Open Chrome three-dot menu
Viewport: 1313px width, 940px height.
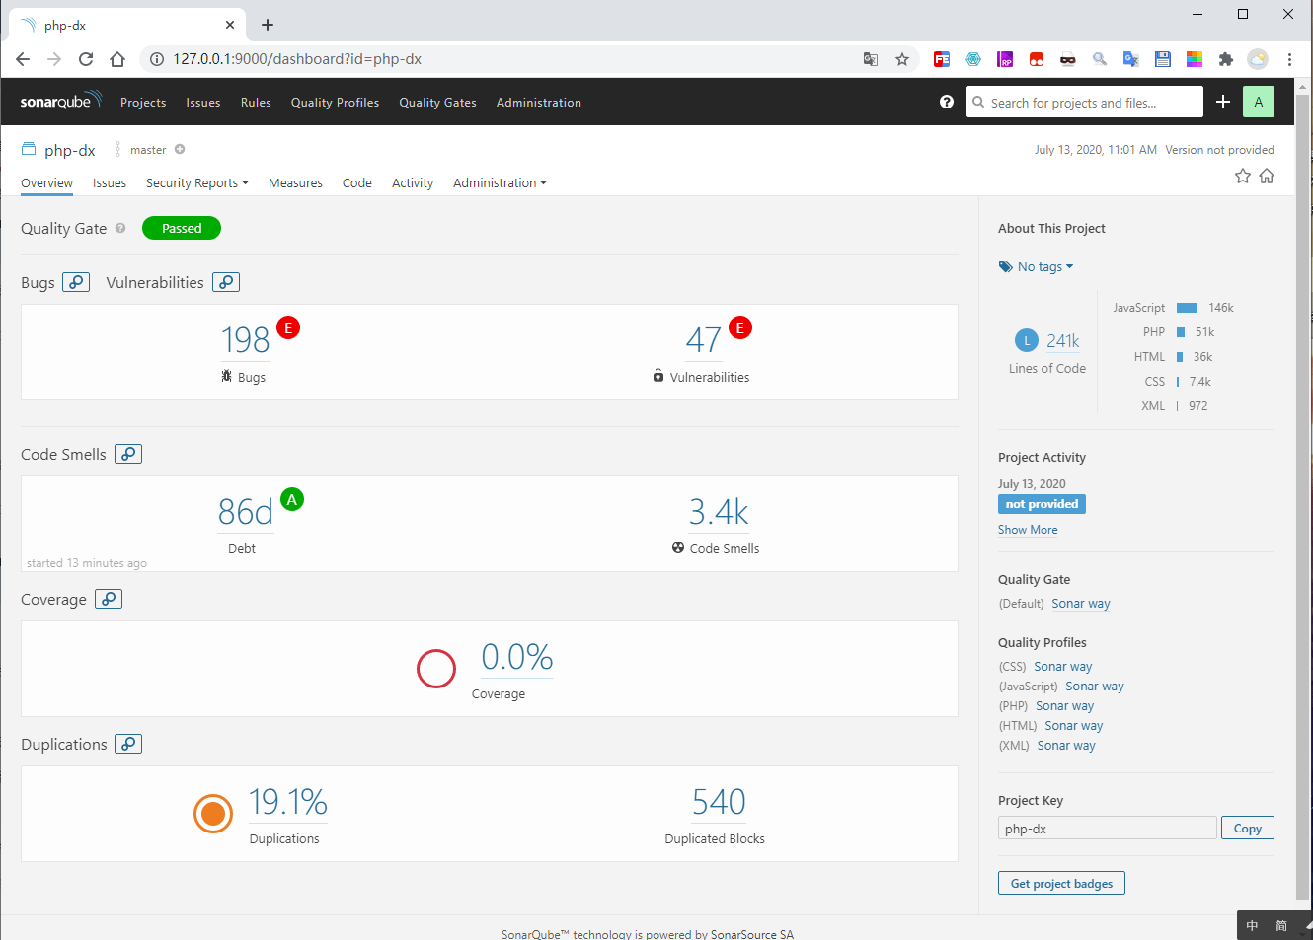tap(1289, 59)
